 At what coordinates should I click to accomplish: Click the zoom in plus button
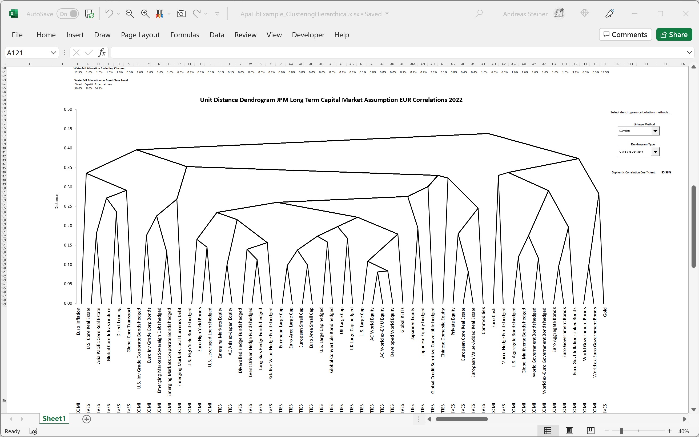(670, 431)
